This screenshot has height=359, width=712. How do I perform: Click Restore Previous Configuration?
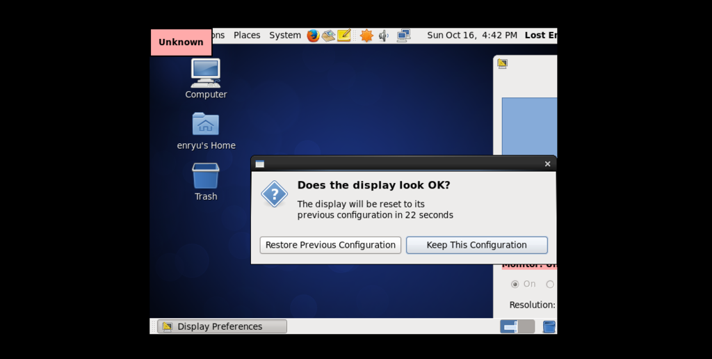pos(330,245)
